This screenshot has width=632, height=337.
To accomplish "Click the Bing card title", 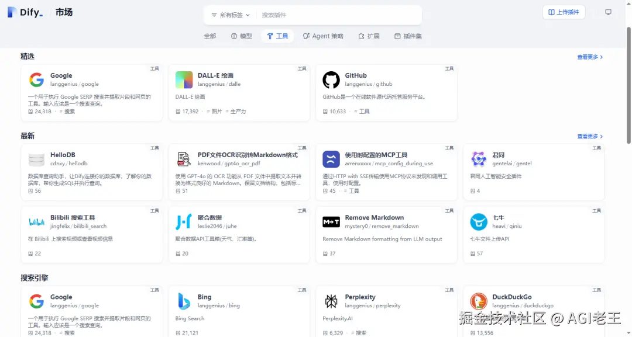I will coord(204,297).
